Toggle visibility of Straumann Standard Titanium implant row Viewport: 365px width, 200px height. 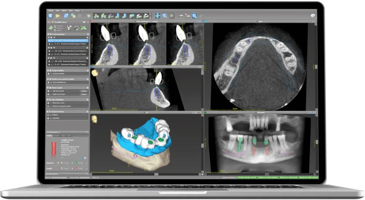[49, 61]
